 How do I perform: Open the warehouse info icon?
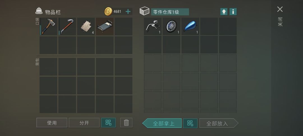click(x=233, y=12)
